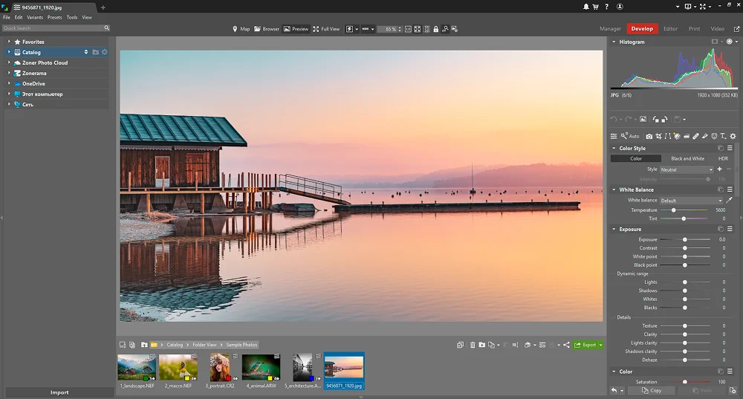Screen dimensions: 743x399
Task: Fit the whole image to window
Action: [x=417, y=29]
